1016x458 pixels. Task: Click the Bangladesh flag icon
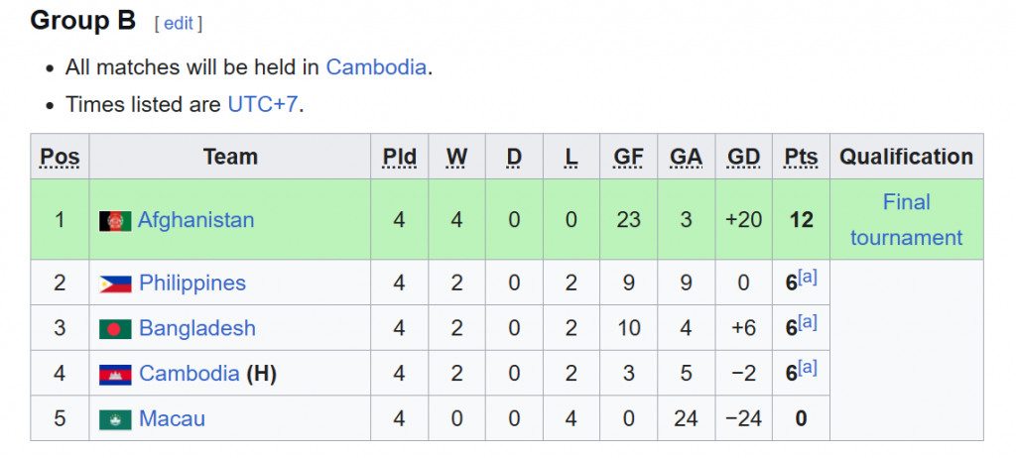115,329
